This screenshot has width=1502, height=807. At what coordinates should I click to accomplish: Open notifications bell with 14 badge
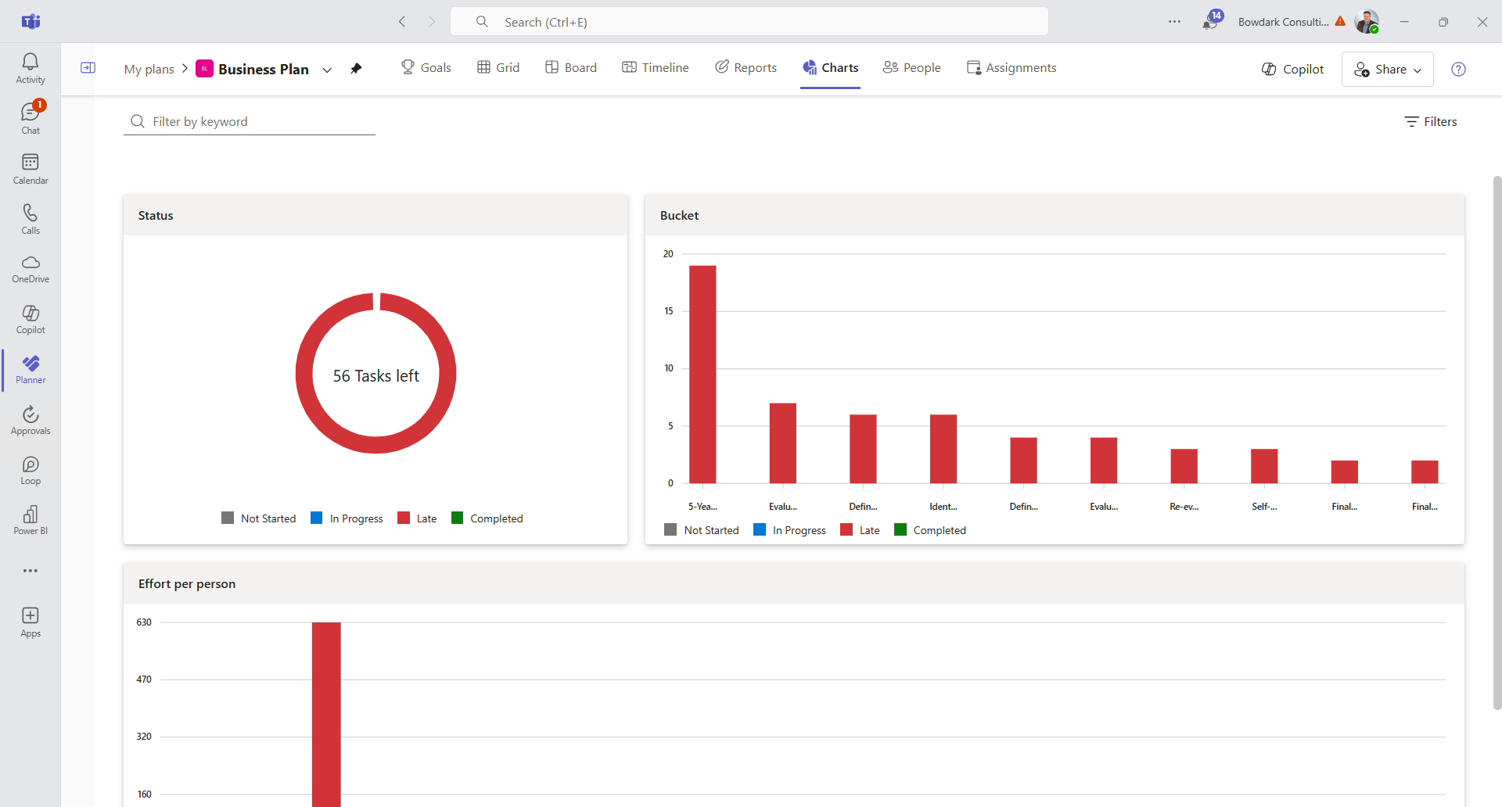point(1211,21)
